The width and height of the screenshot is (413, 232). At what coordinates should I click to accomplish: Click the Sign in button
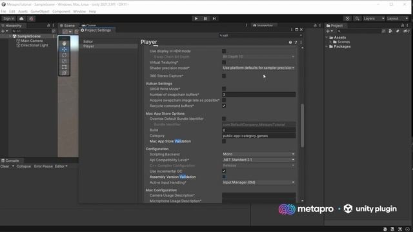click(x=8, y=19)
